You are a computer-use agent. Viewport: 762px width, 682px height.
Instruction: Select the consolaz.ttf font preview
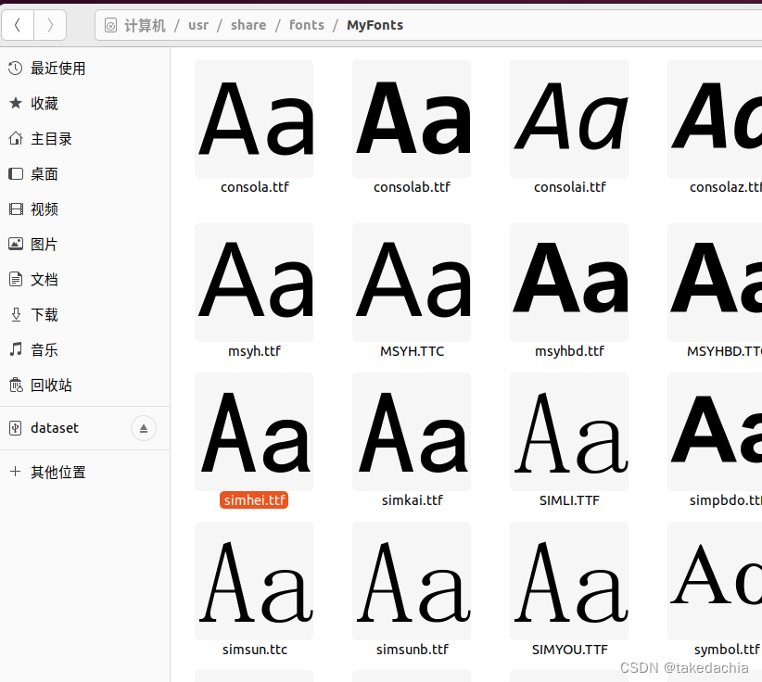(715, 119)
